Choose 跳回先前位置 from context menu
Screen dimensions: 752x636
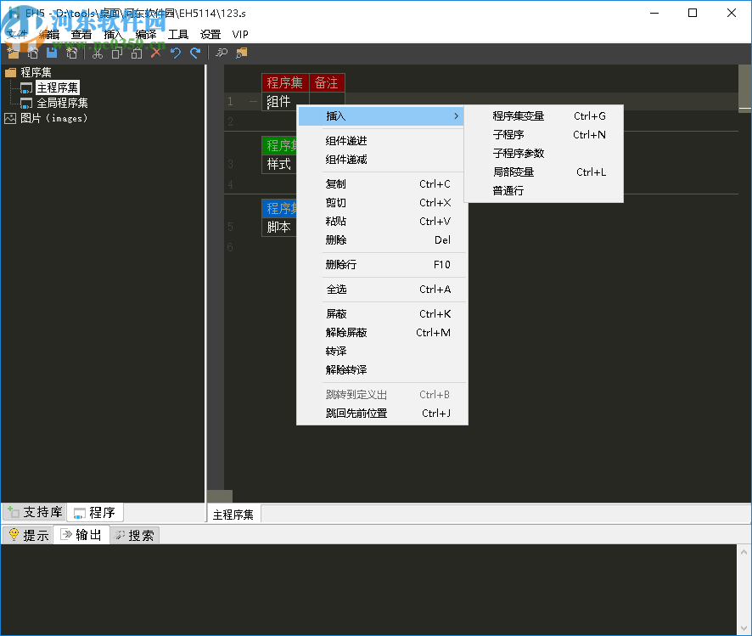[381, 414]
